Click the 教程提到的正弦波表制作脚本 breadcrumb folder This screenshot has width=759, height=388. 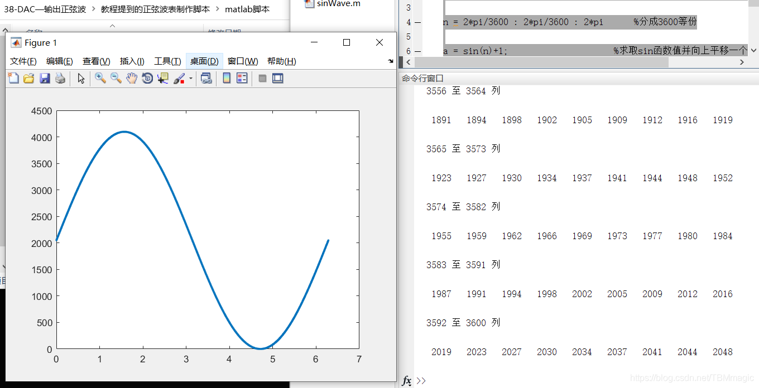(156, 9)
